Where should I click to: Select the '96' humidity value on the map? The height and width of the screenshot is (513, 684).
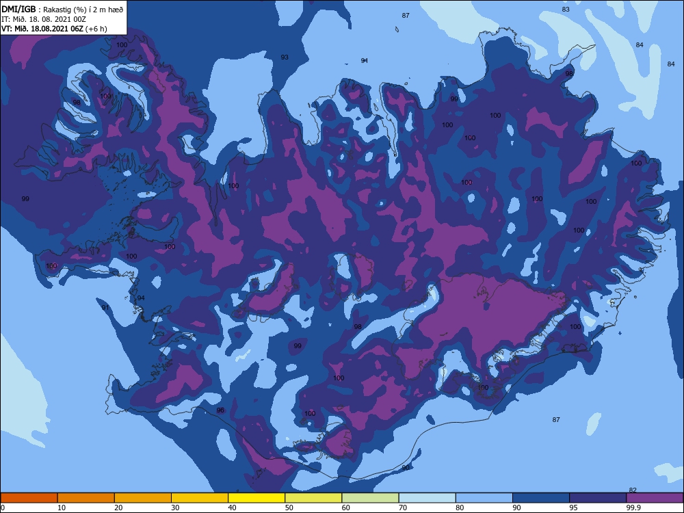pyautogui.click(x=220, y=410)
